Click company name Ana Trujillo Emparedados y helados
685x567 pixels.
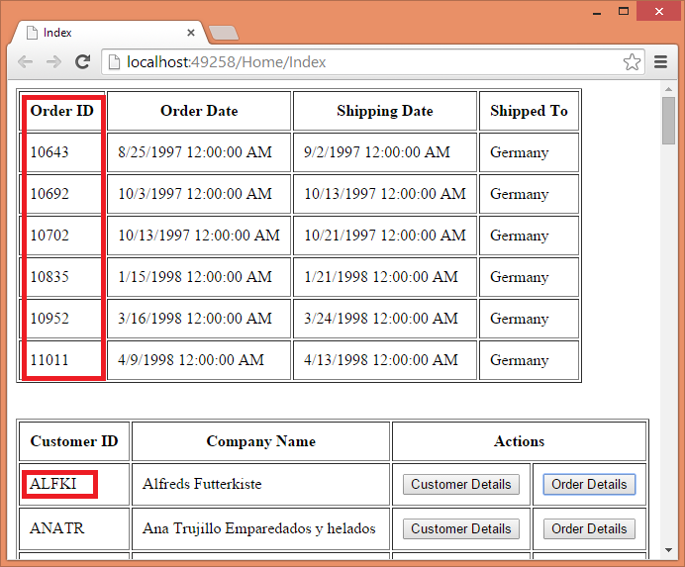[x=258, y=528]
